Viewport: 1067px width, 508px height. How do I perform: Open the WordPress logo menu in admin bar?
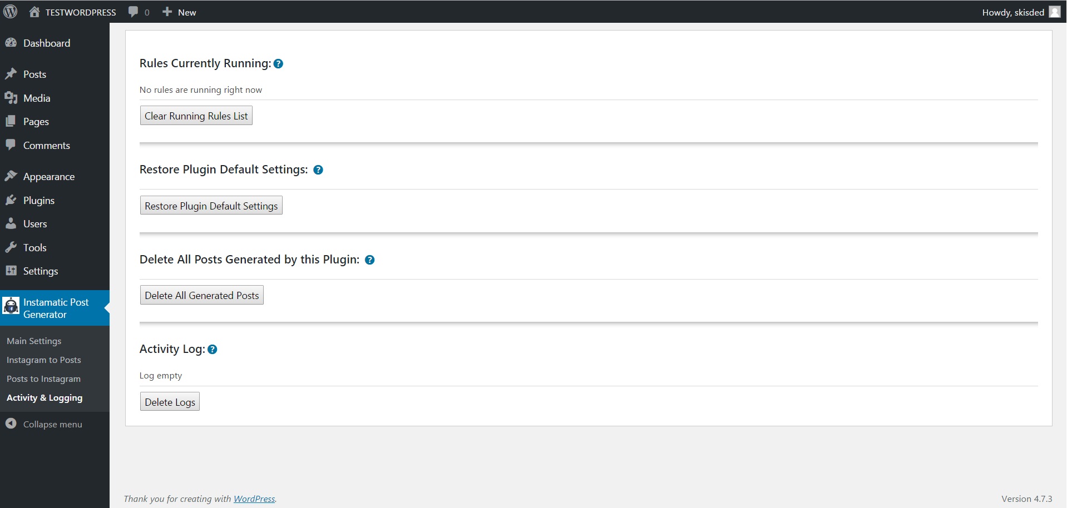click(x=10, y=11)
